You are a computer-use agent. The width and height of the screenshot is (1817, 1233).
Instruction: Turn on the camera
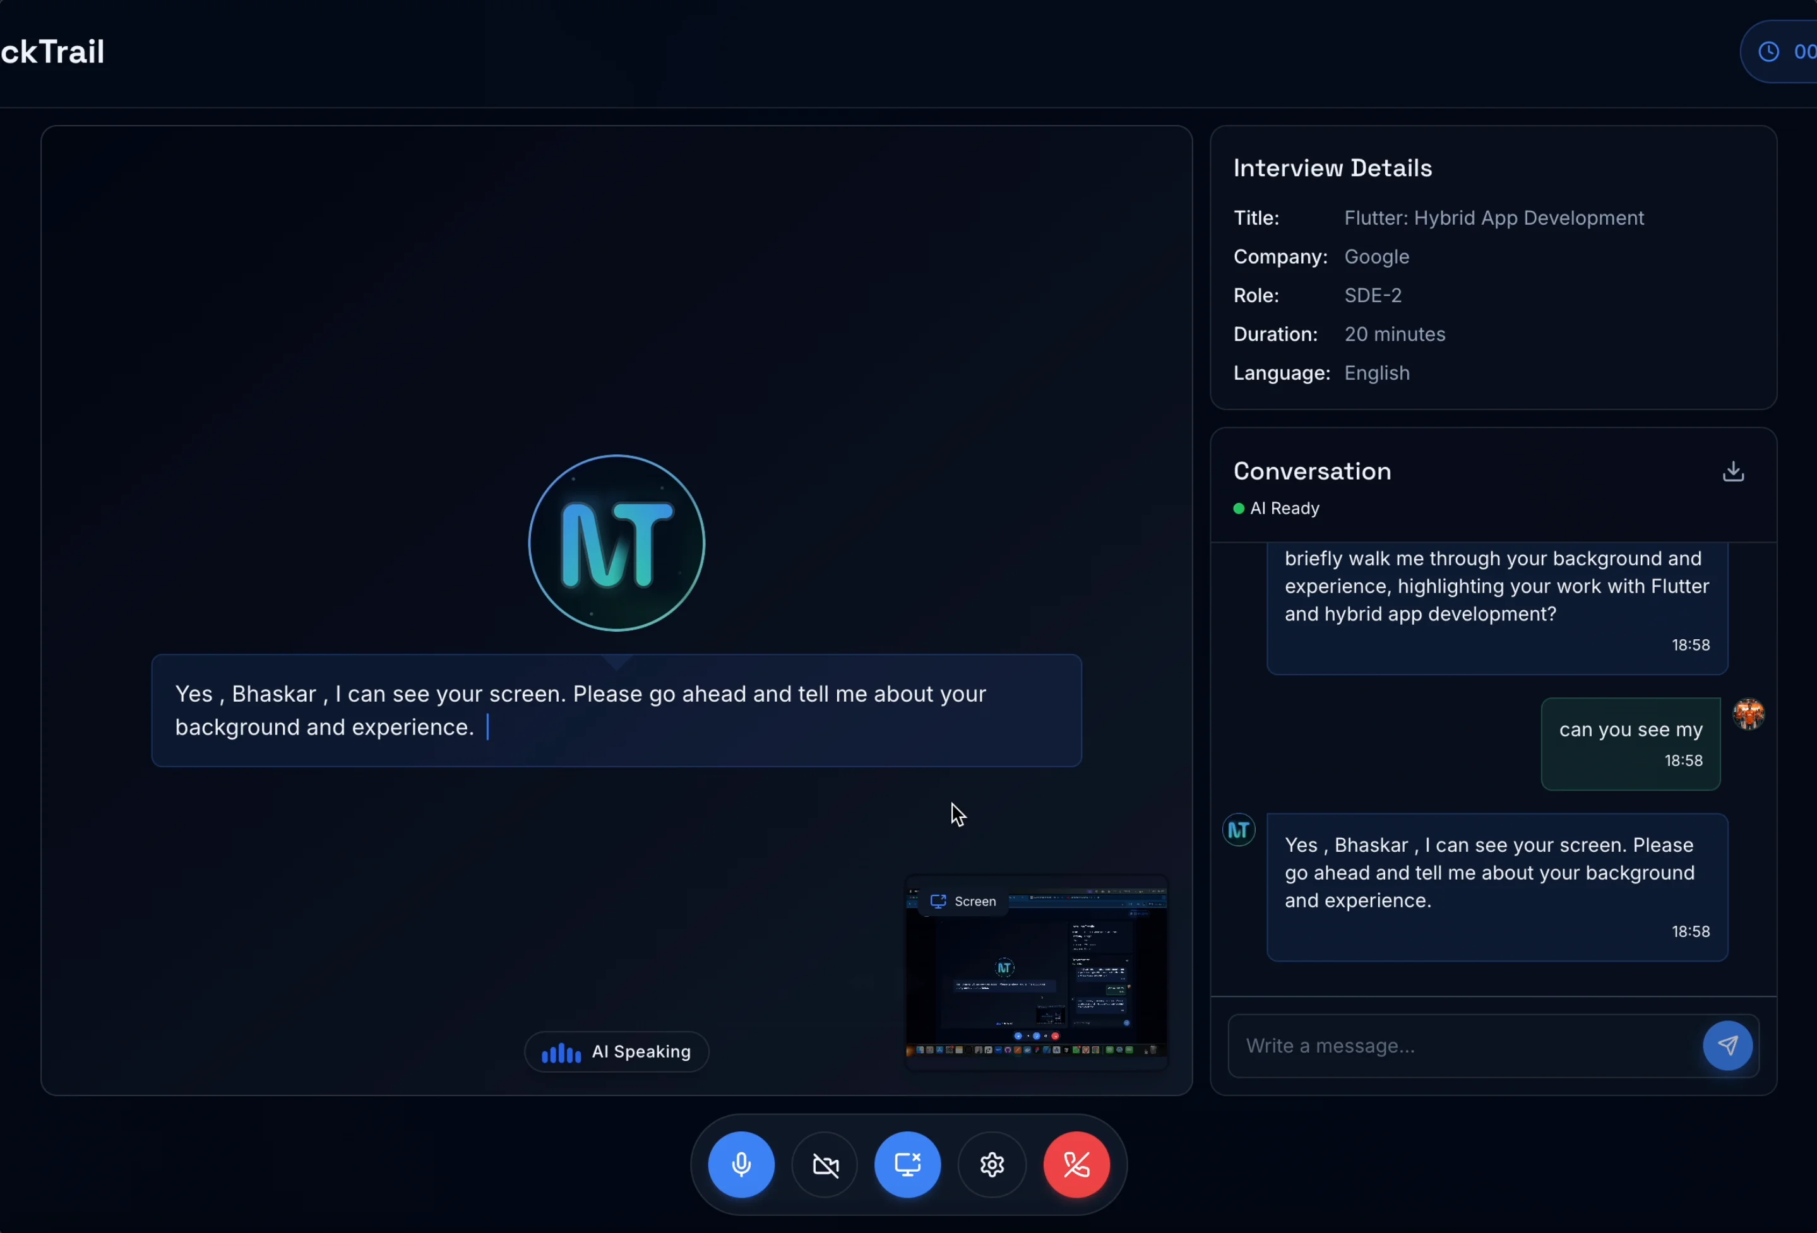tap(825, 1164)
